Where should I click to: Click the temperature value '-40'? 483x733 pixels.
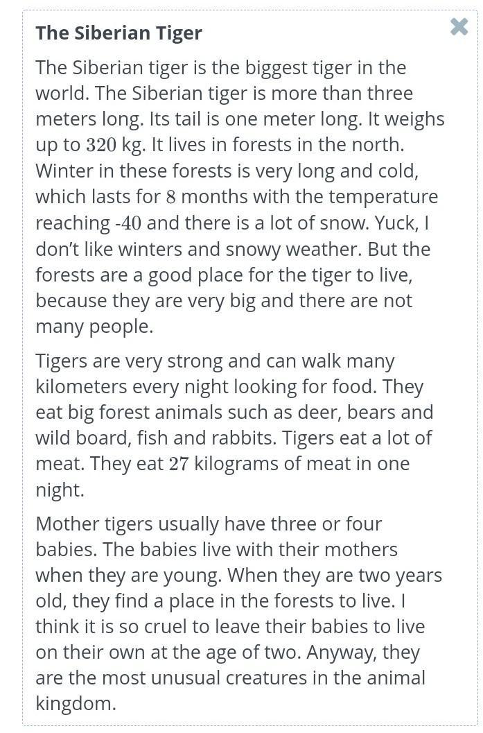(x=128, y=223)
